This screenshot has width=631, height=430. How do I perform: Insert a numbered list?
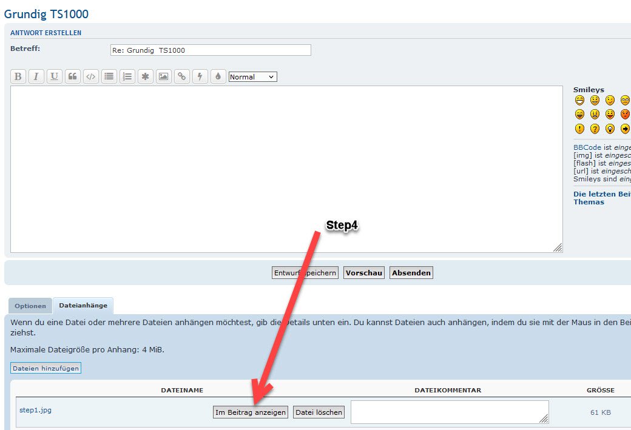click(127, 77)
